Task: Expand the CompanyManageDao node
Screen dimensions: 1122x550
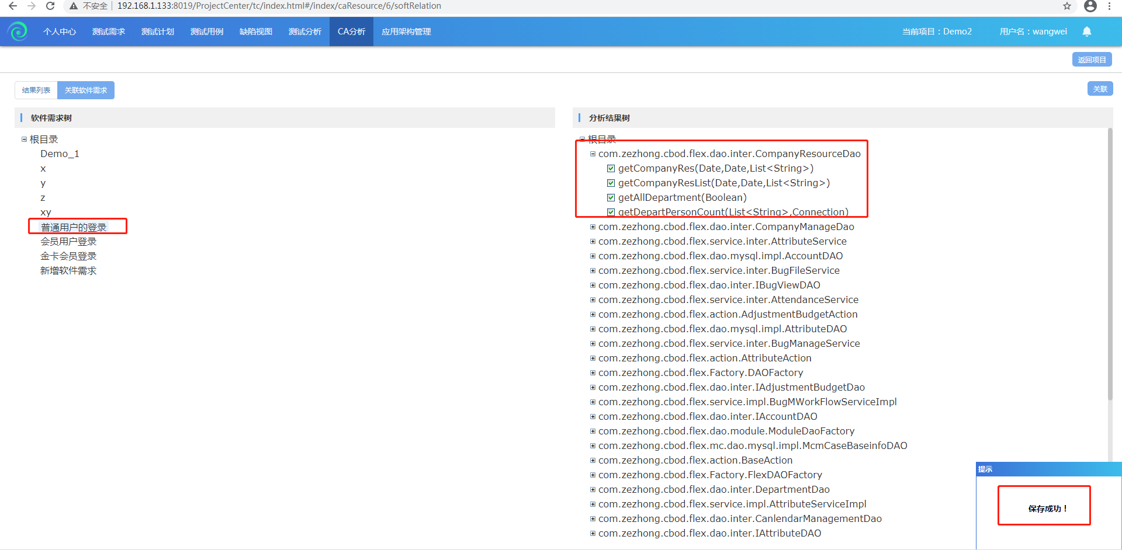Action: [593, 227]
